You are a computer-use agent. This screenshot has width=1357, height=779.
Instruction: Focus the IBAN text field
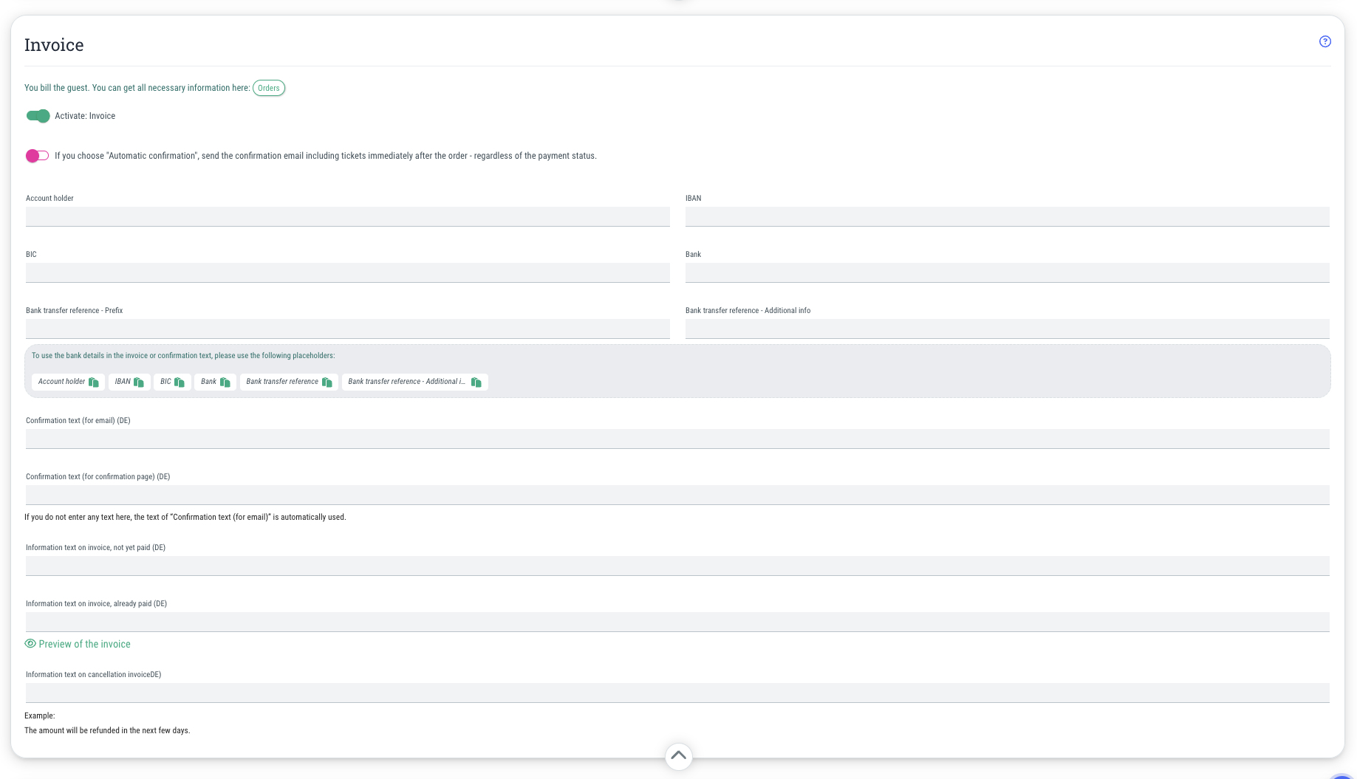coord(1007,216)
